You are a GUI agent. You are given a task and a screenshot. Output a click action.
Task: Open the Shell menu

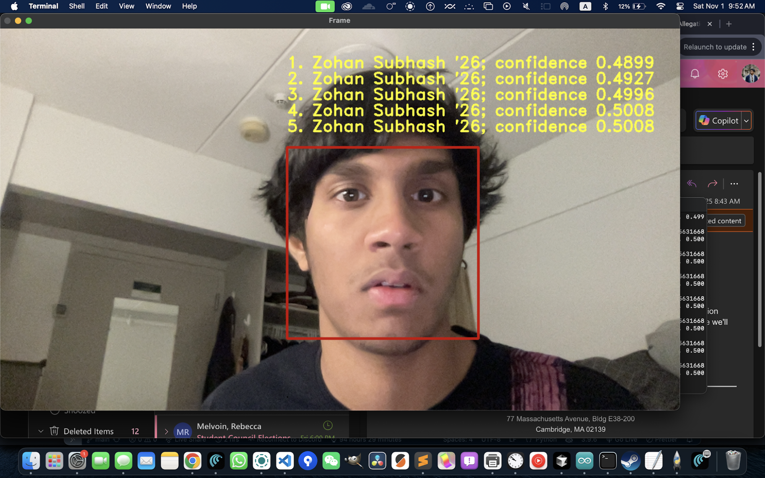[x=77, y=6]
